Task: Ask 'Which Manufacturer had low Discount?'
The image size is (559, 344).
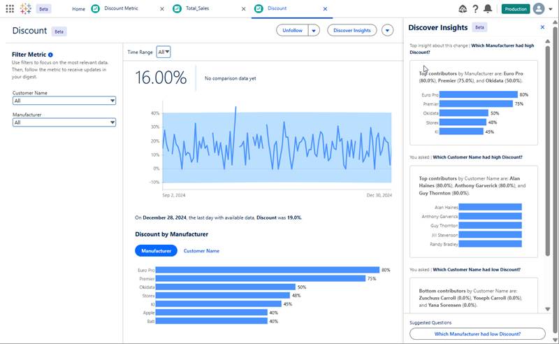Action: click(x=477, y=334)
